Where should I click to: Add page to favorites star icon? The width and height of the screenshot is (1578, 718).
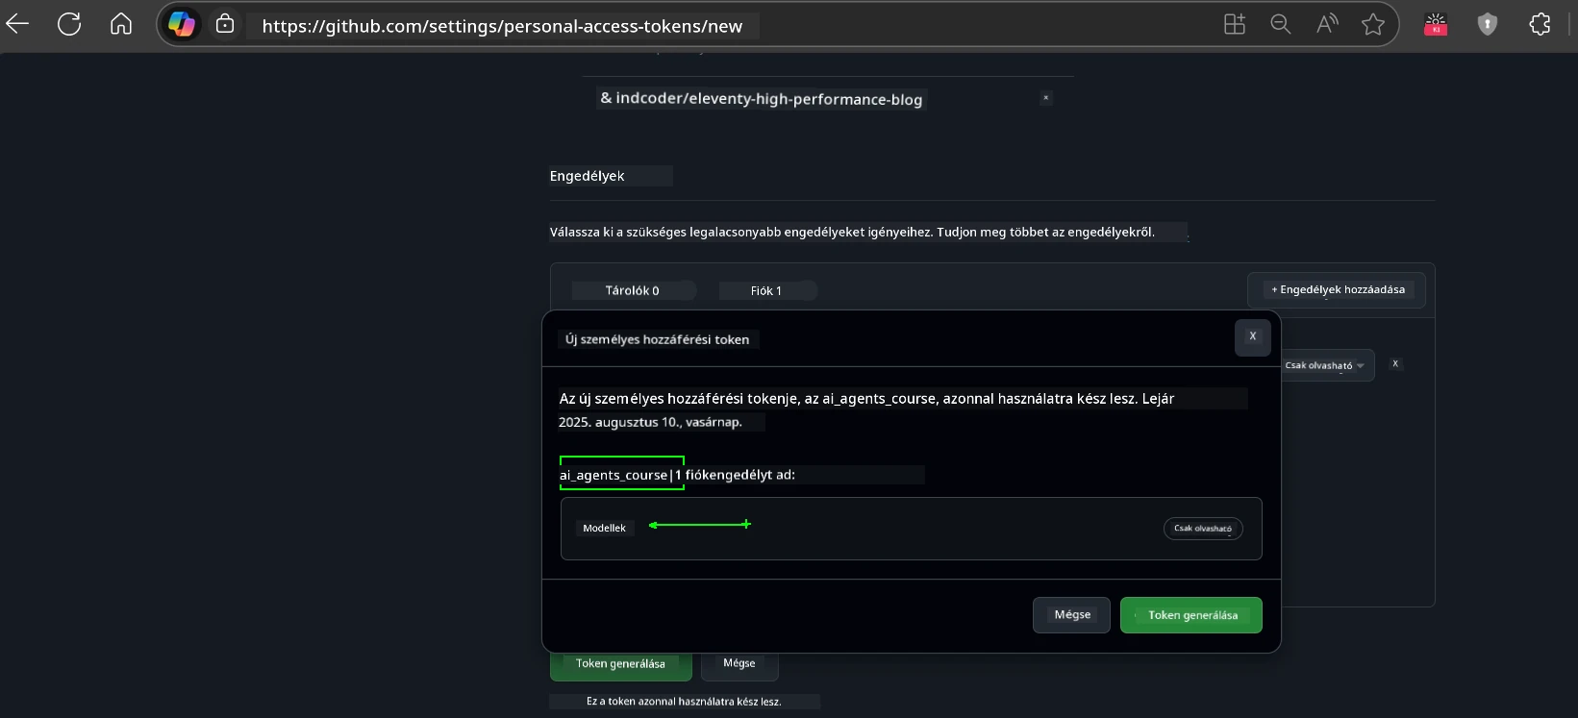(1373, 25)
